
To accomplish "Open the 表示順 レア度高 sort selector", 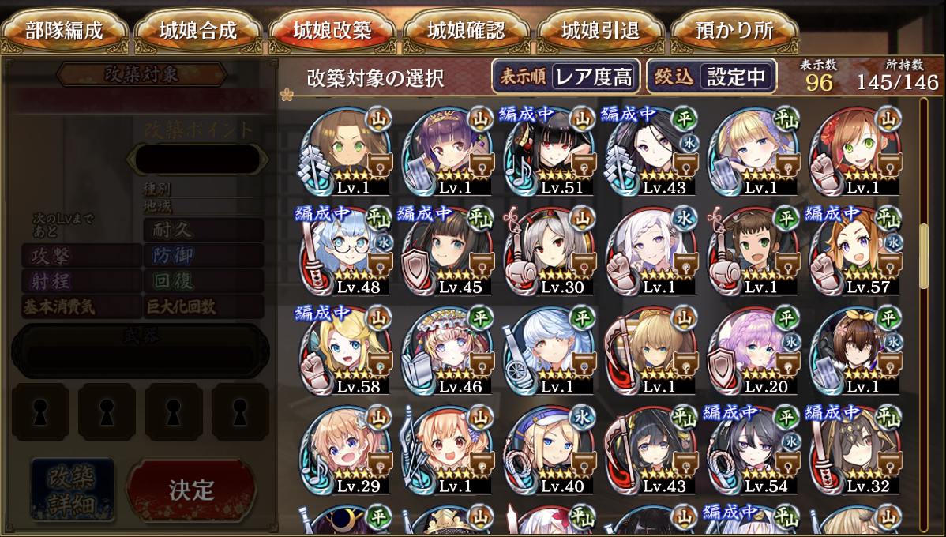I will tap(566, 77).
